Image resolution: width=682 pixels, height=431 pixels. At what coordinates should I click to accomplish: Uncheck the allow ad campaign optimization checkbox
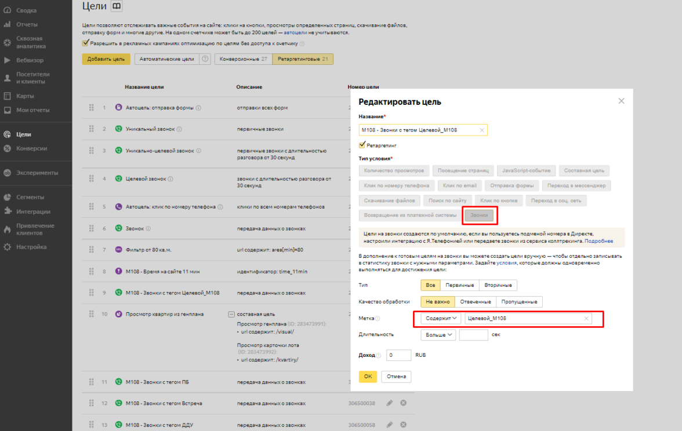point(86,43)
